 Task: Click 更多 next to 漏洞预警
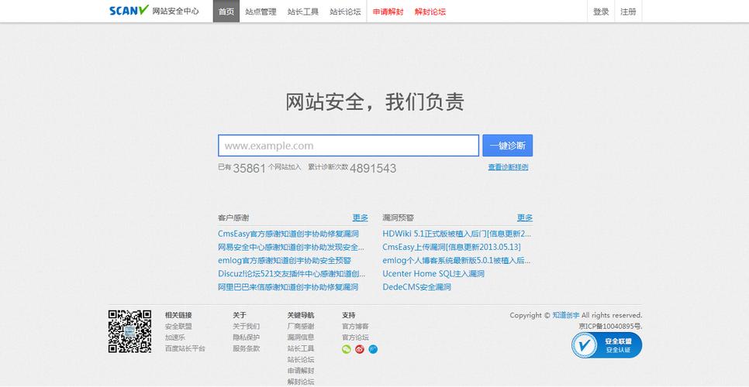pos(524,217)
